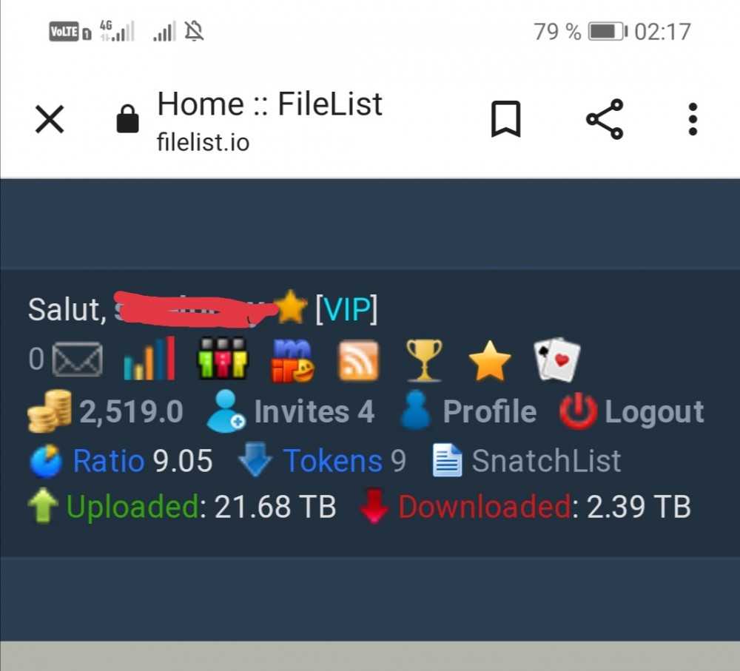
Task: Click the three colored figures staff icon
Action: coord(222,358)
